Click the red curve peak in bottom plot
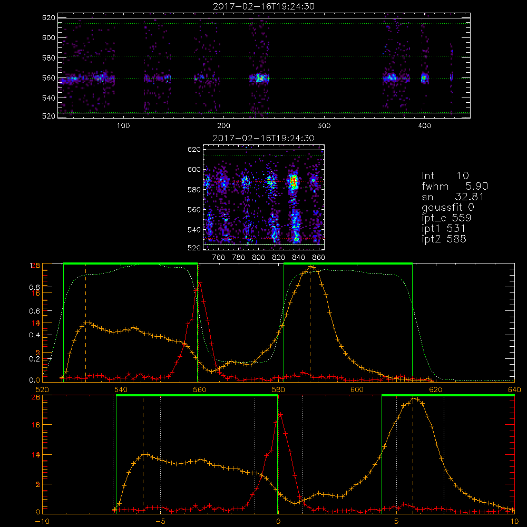Image resolution: width=527 pixels, height=527 pixels. point(280,415)
